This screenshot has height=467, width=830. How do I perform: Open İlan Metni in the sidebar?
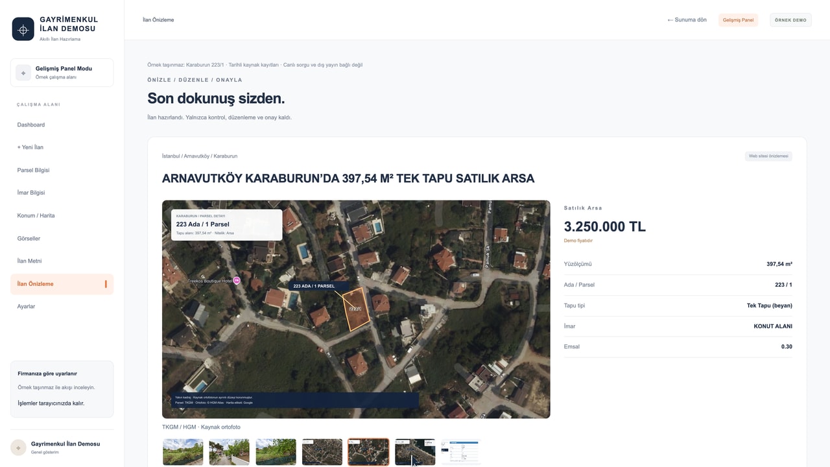tap(62, 261)
